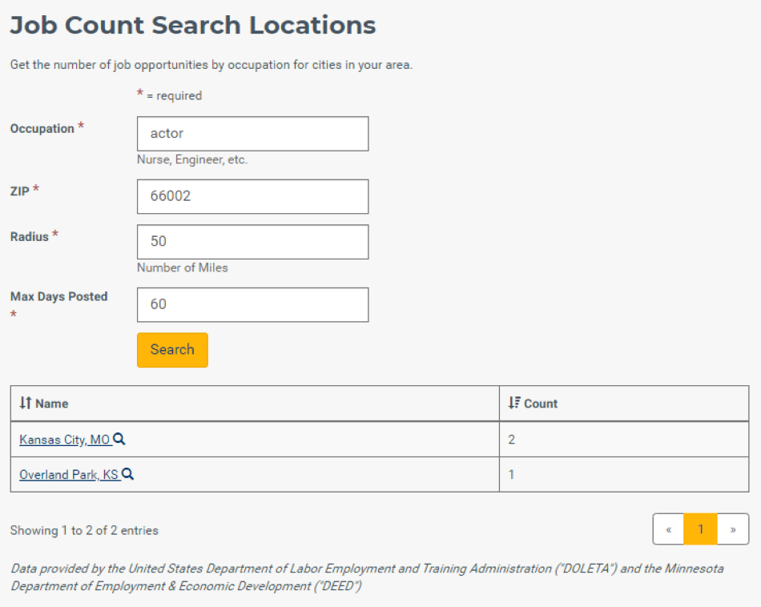
Task: Click the ZIP field label
Action: click(20, 191)
